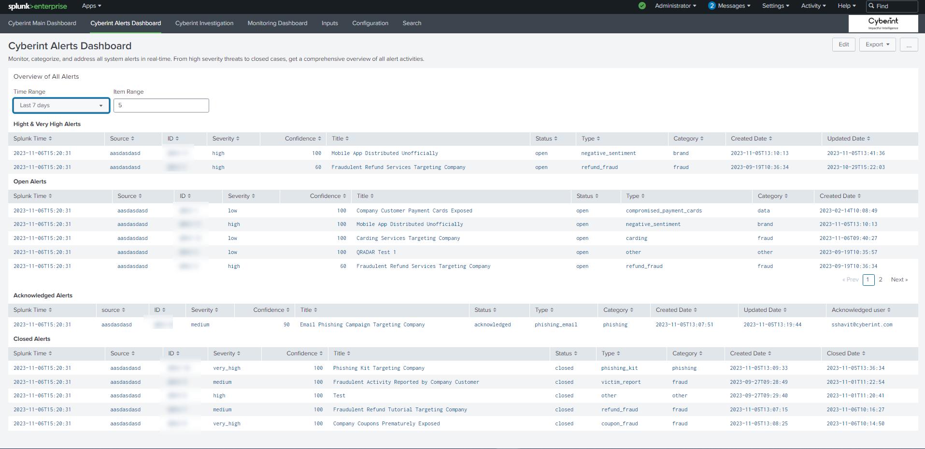Sort Closed Alerts table by Closed Date

(846, 353)
